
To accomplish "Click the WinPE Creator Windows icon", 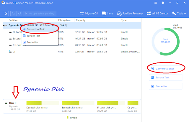I will click(x=149, y=14).
